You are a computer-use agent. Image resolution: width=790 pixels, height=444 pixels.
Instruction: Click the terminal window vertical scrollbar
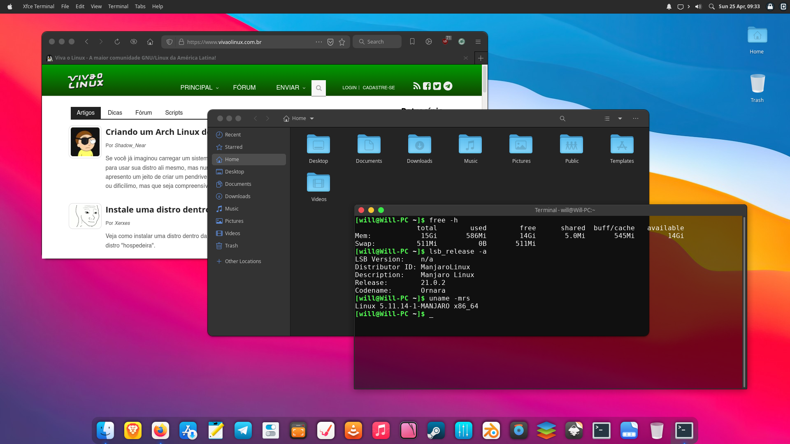tap(744, 302)
